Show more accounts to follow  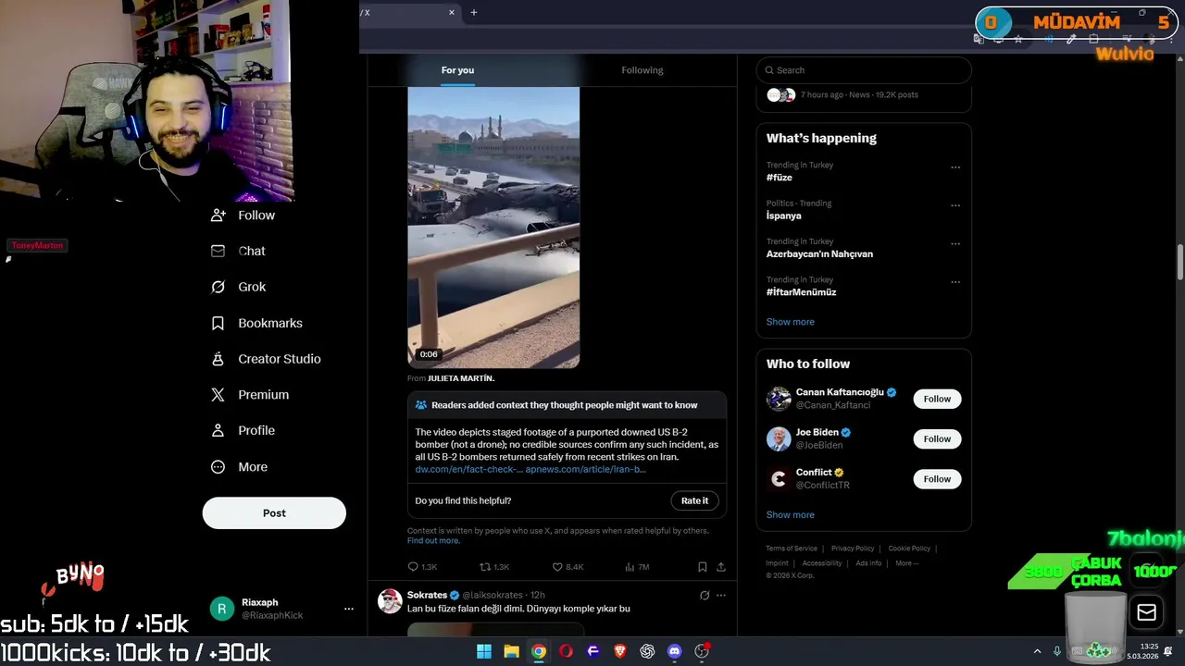(790, 515)
